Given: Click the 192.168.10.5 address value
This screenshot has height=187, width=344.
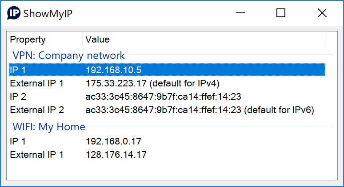Looking at the screenshot, I should coord(113,70).
